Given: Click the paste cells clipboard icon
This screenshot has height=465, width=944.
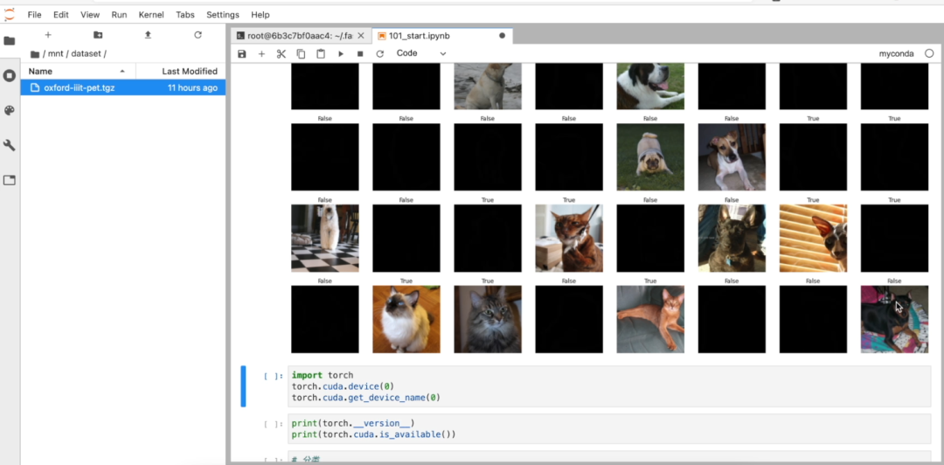Looking at the screenshot, I should [x=321, y=53].
